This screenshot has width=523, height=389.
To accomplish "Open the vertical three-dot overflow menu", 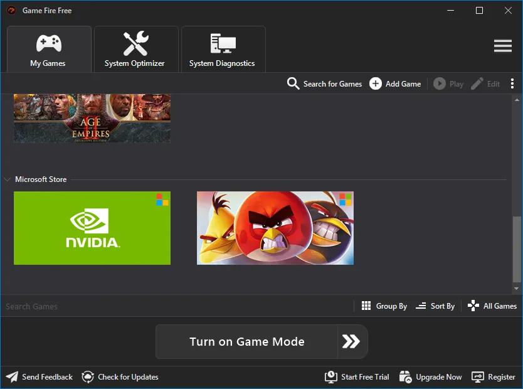I will pos(512,83).
